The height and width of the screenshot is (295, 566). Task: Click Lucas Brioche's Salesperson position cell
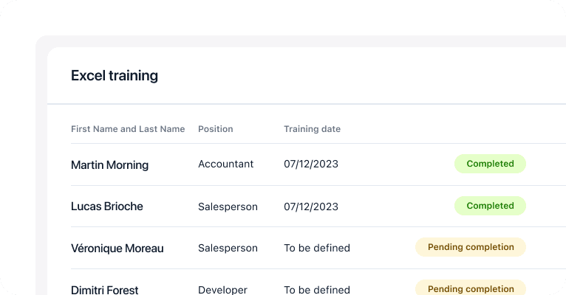228,206
